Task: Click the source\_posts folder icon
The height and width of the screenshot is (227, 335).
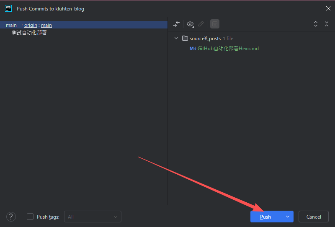Action: coord(185,39)
